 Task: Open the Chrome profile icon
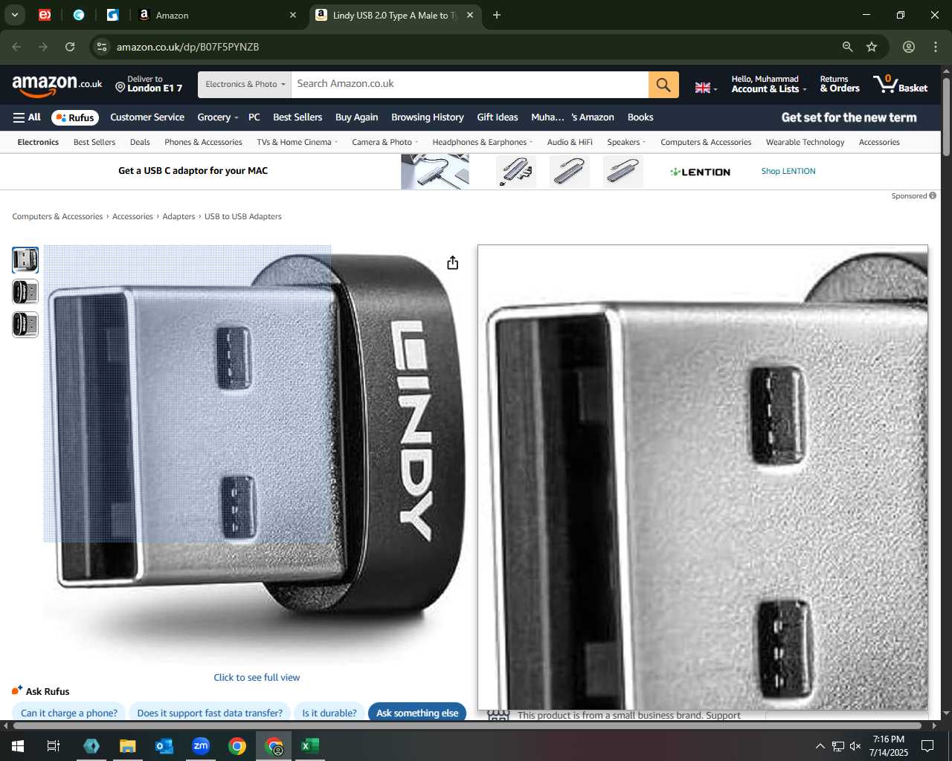coord(909,47)
